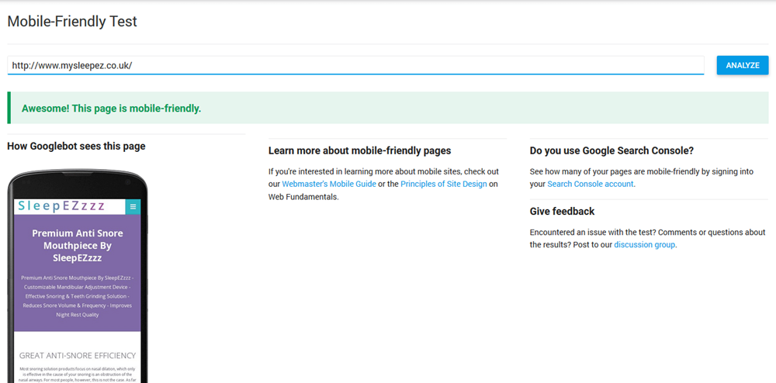
Task: Follow the Principles of Site Design link
Action: (444, 184)
